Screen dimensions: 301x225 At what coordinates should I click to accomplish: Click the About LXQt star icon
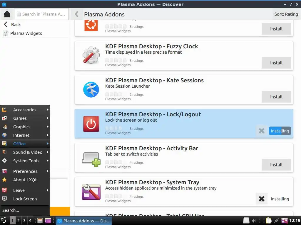click(x=4, y=180)
